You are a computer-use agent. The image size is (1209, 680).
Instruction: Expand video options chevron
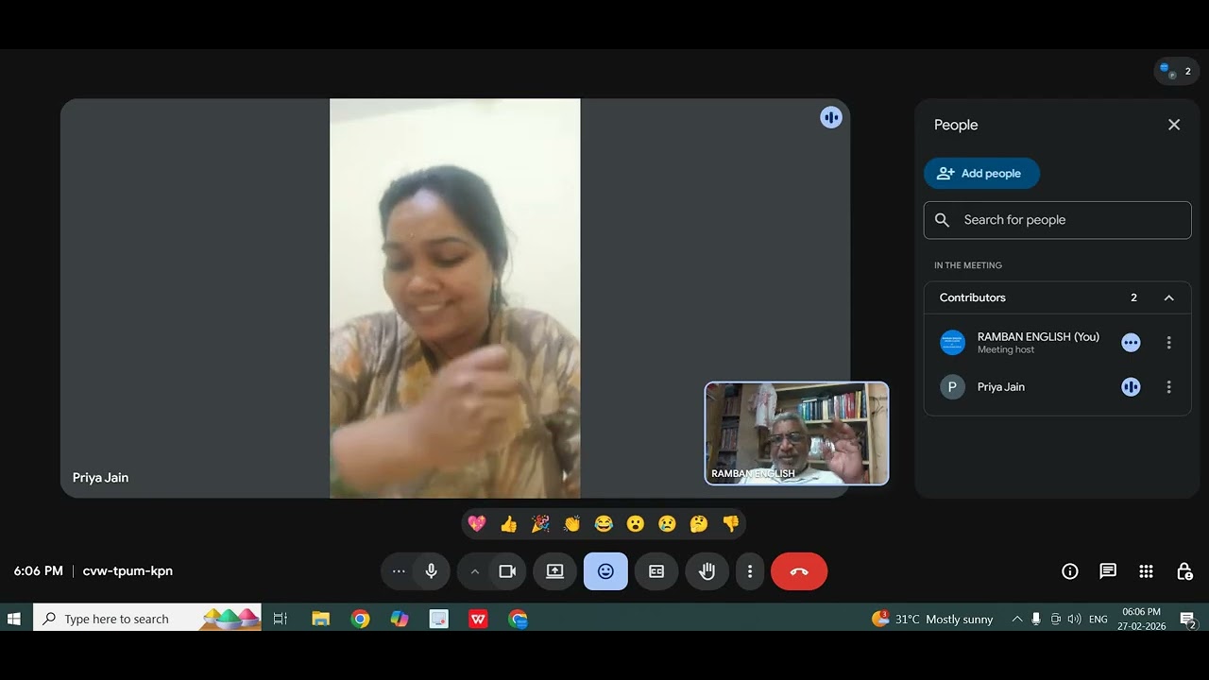point(475,571)
